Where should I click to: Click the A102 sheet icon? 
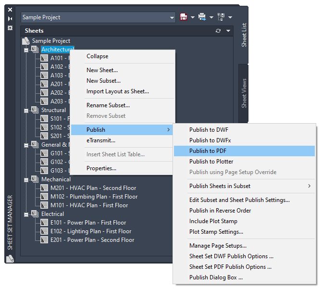click(44, 67)
